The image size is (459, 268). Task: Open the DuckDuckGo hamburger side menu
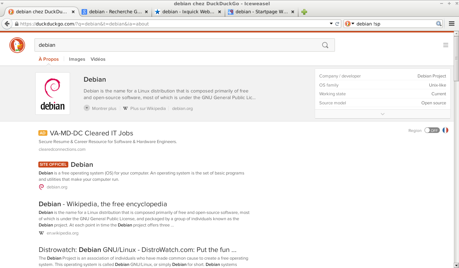pyautogui.click(x=445, y=45)
